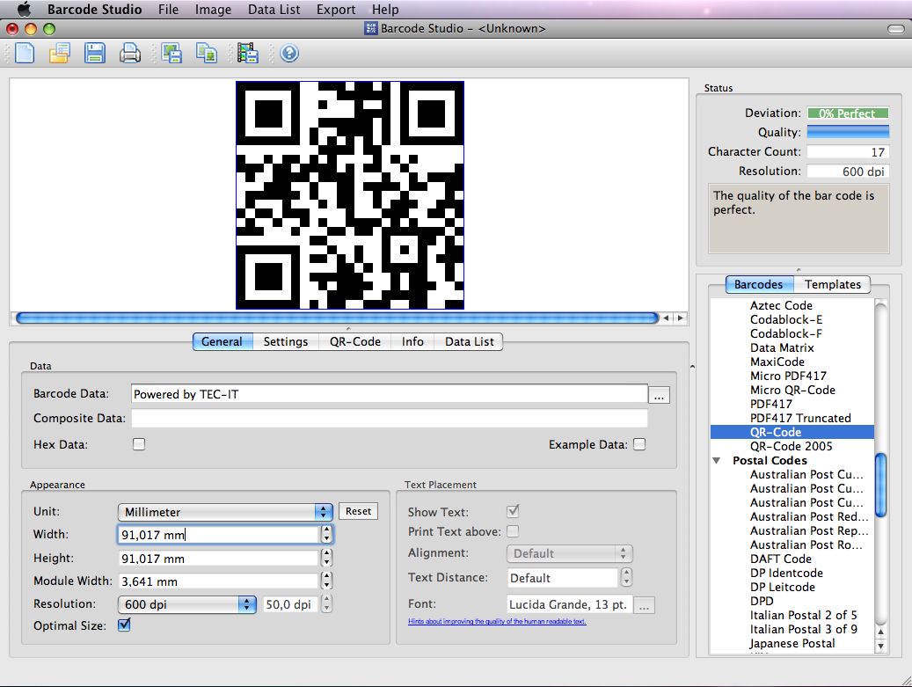Click the Module Width stepper arrows
912x687 pixels.
pos(327,581)
